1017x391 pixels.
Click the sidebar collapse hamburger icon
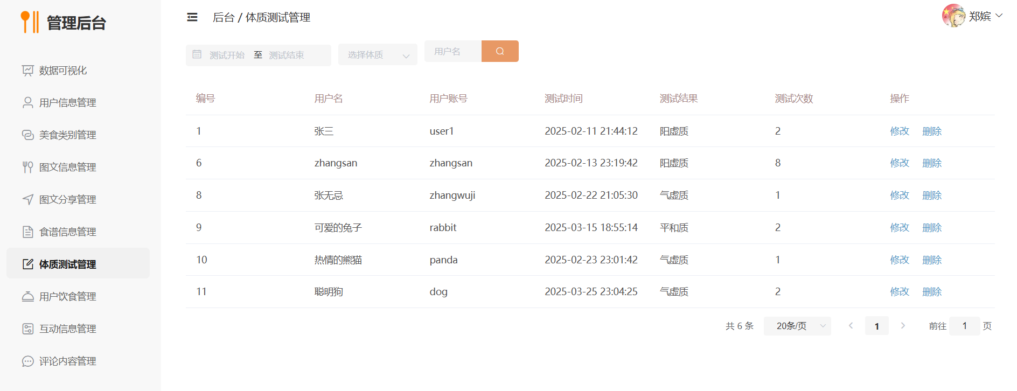pyautogui.click(x=192, y=17)
